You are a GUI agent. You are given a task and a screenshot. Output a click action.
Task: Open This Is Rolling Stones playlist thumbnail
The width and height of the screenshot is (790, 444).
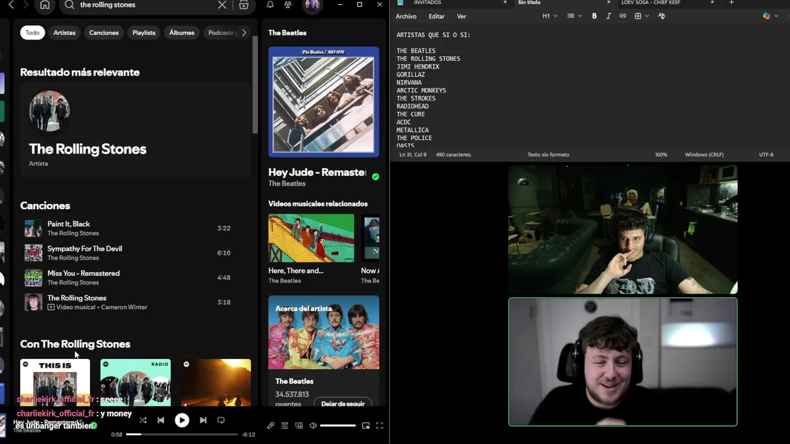[55, 382]
